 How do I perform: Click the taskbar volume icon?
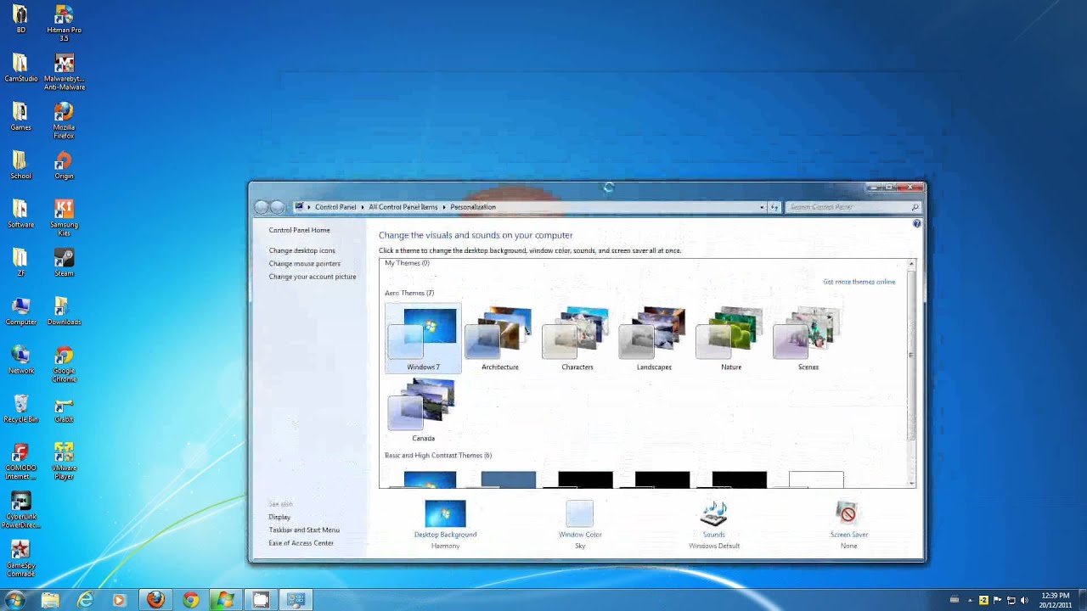1024,600
